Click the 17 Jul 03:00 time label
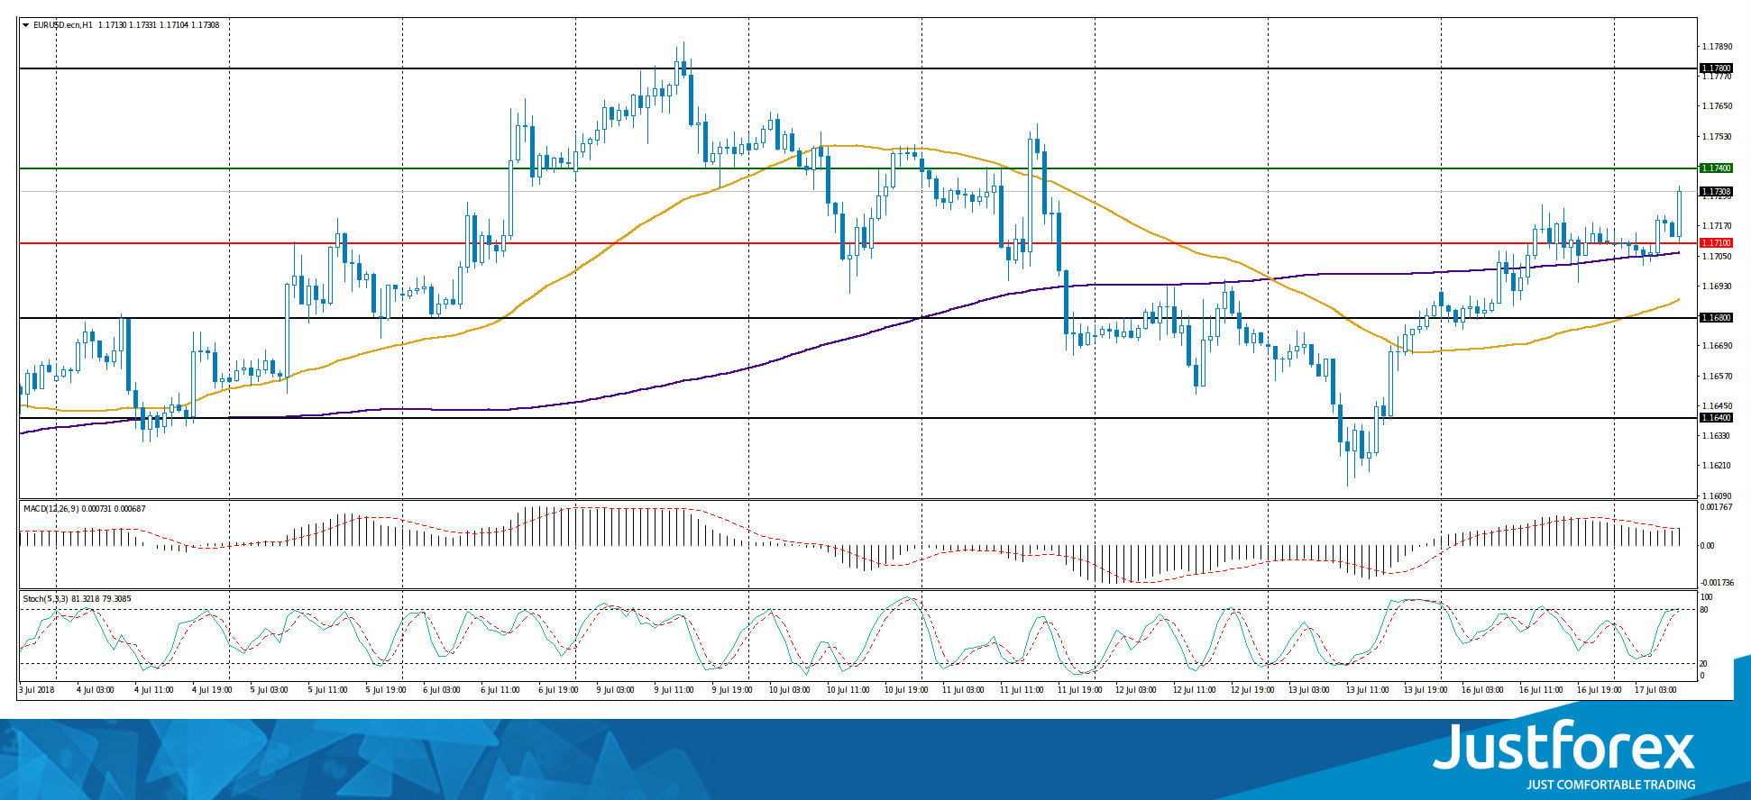The width and height of the screenshot is (1751, 800). coord(1655,690)
